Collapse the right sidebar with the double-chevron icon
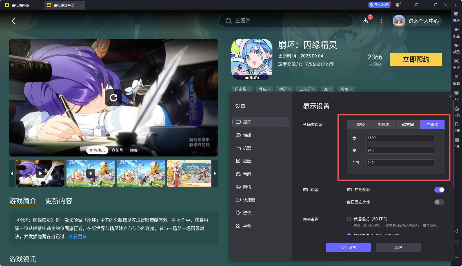The width and height of the screenshot is (462, 266). 456,5
